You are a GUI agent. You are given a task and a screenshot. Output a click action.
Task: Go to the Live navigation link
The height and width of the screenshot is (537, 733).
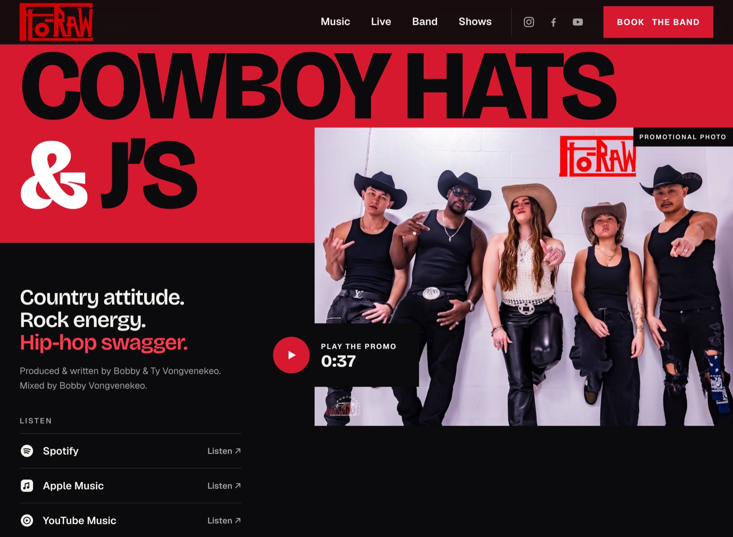[x=381, y=22]
